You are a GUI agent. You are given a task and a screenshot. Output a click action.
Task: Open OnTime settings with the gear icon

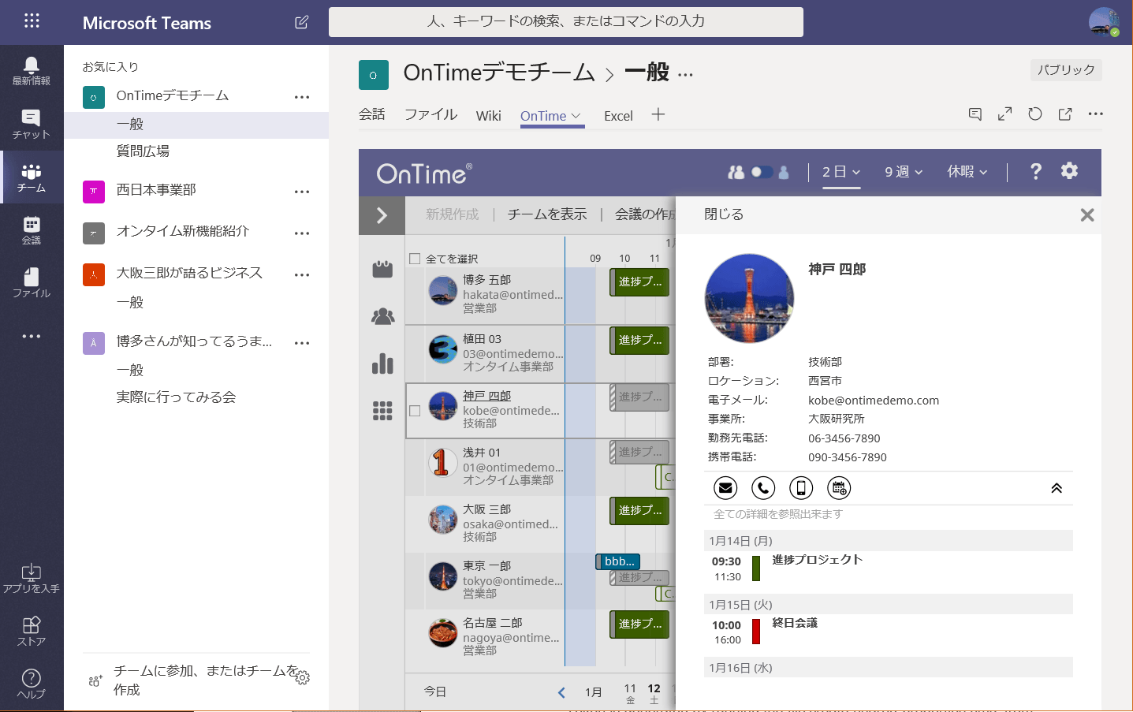click(x=1069, y=171)
